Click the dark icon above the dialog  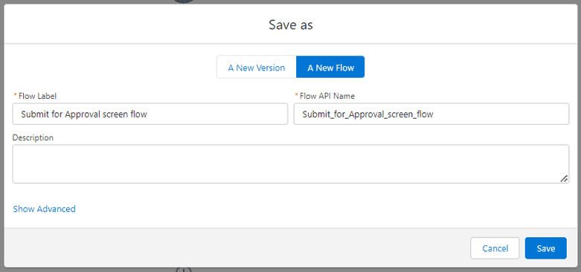point(184,1)
